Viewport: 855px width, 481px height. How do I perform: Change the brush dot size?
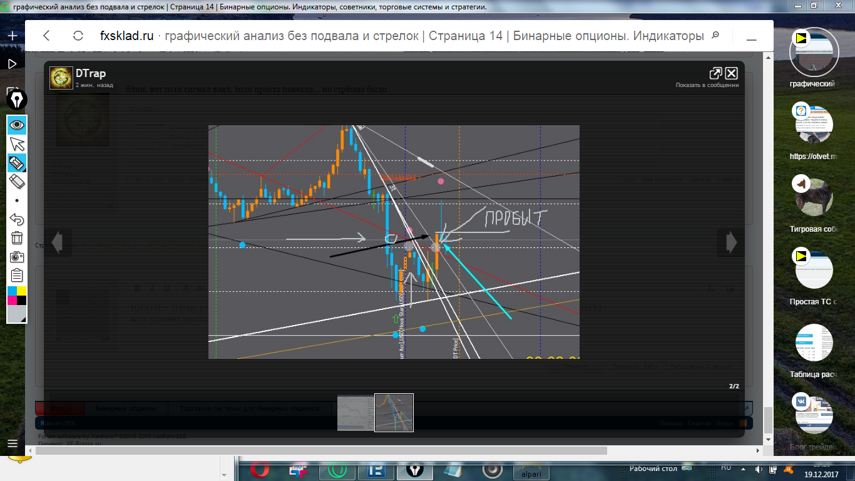pos(17,201)
